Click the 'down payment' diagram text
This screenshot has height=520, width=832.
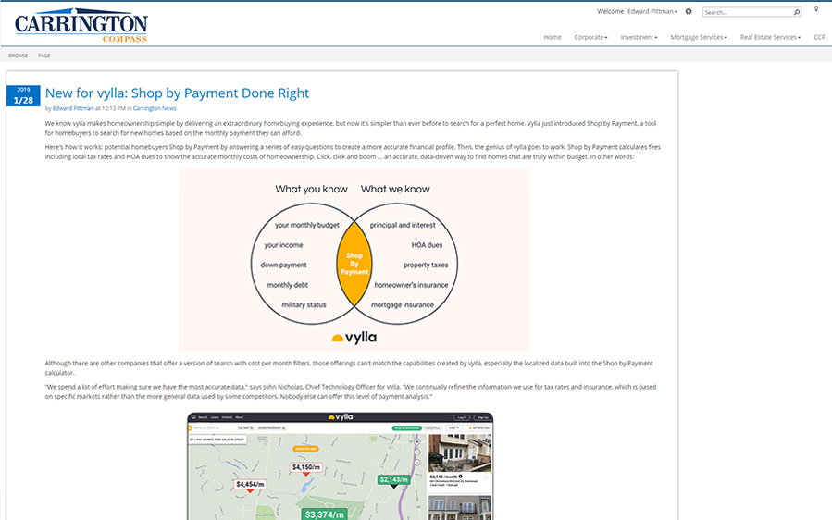coord(284,265)
